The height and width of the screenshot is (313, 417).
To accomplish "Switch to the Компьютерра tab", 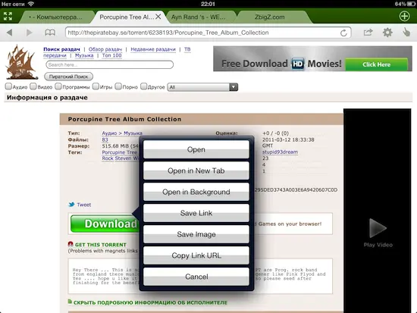I will point(57,17).
